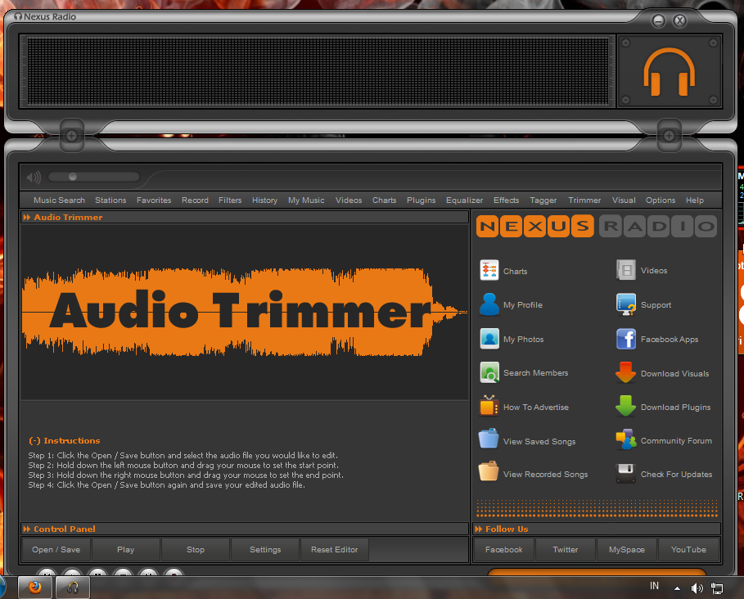Show hidden system tray icons
Screen dimensions: 744x599
pos(677,588)
